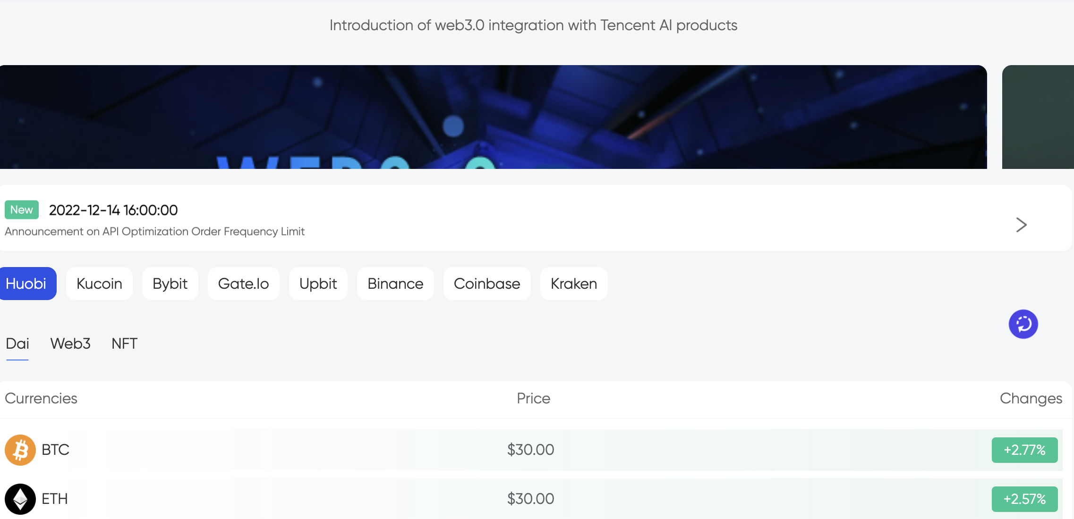Click the Price column header

coord(533,399)
